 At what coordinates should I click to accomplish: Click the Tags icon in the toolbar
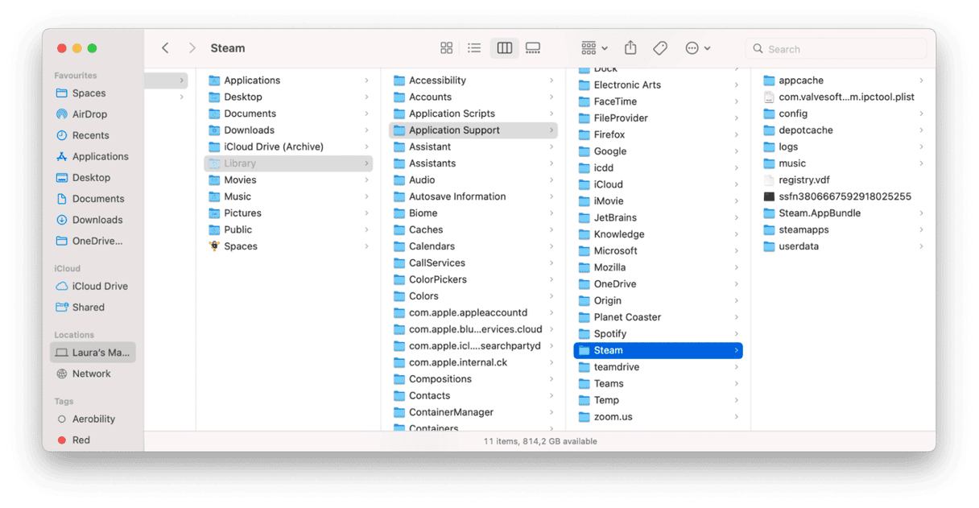659,47
